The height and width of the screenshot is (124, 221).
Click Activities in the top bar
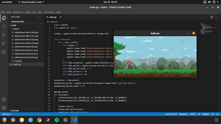tap(7, 2)
